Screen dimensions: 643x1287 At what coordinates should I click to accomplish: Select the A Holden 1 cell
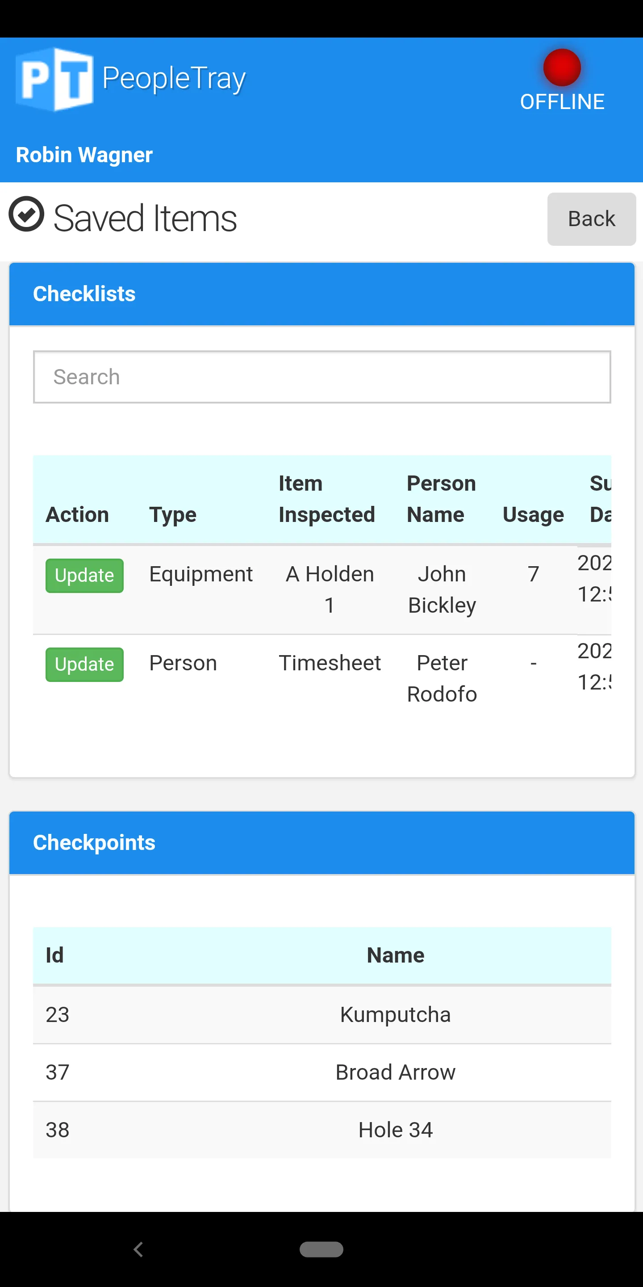tap(330, 589)
